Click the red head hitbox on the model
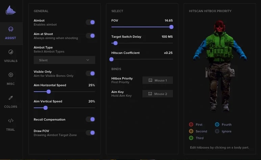Image resolution: width=261 pixels, height=160 pixels. 220,26
